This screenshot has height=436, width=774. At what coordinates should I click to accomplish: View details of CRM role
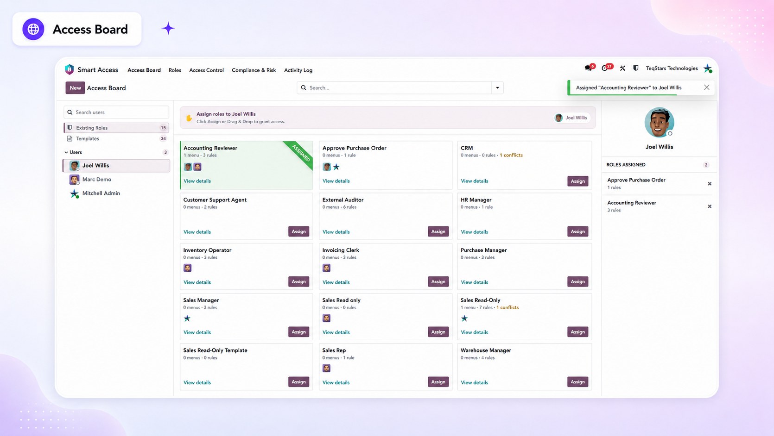(x=474, y=181)
